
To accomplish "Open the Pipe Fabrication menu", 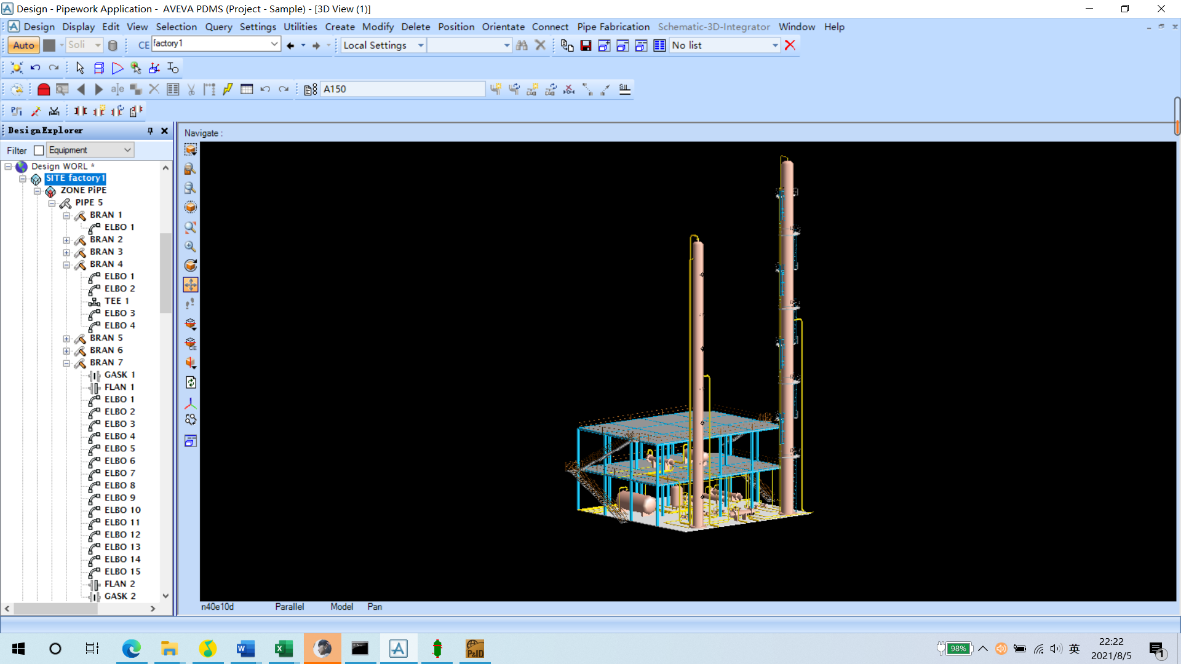I will tap(613, 27).
